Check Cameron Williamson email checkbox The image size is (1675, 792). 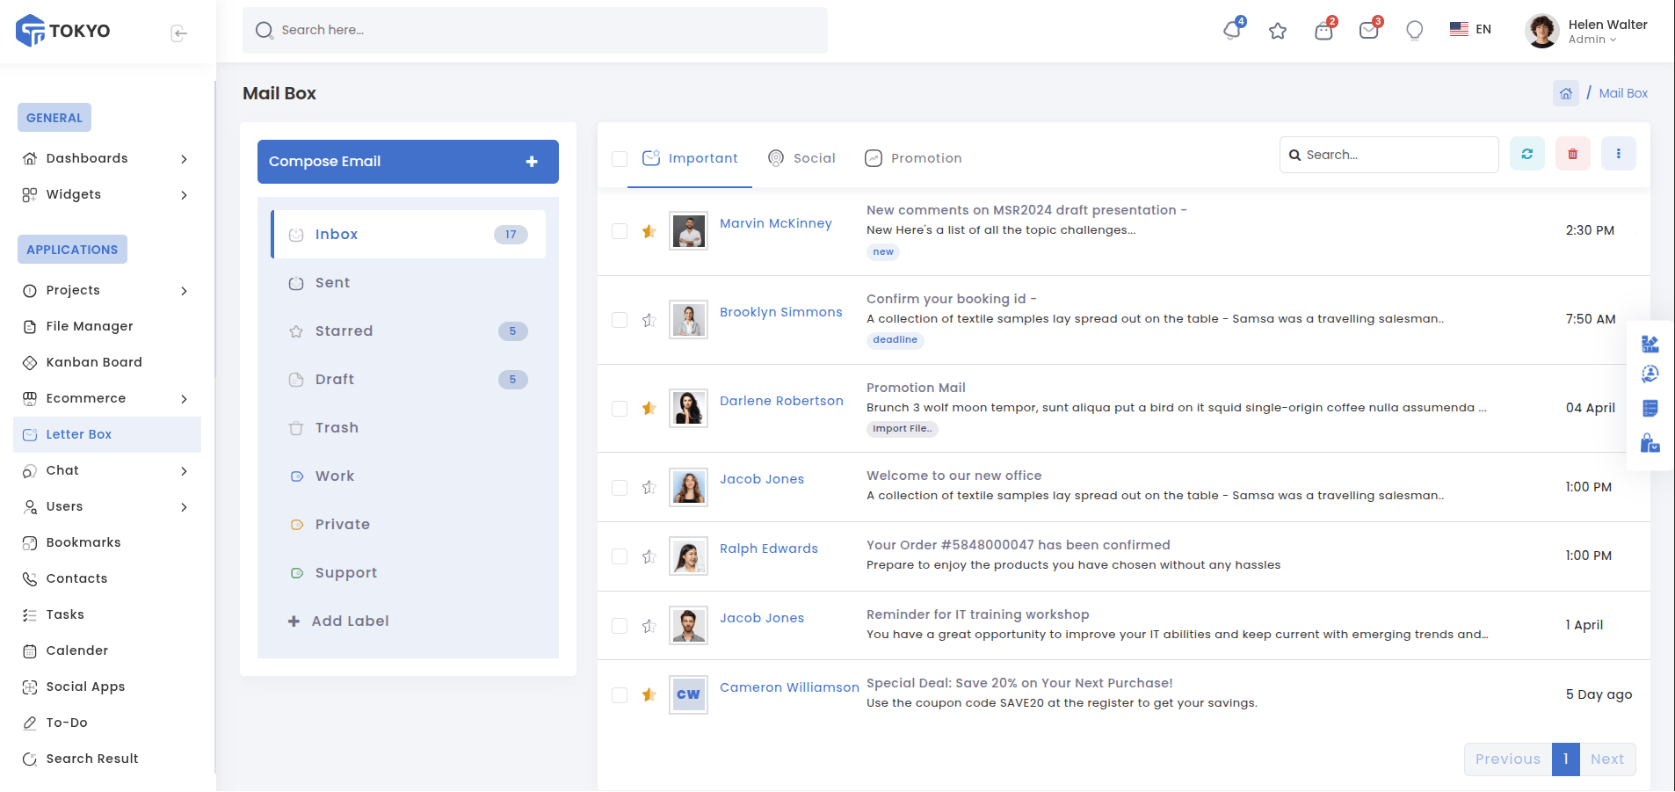pyautogui.click(x=620, y=695)
